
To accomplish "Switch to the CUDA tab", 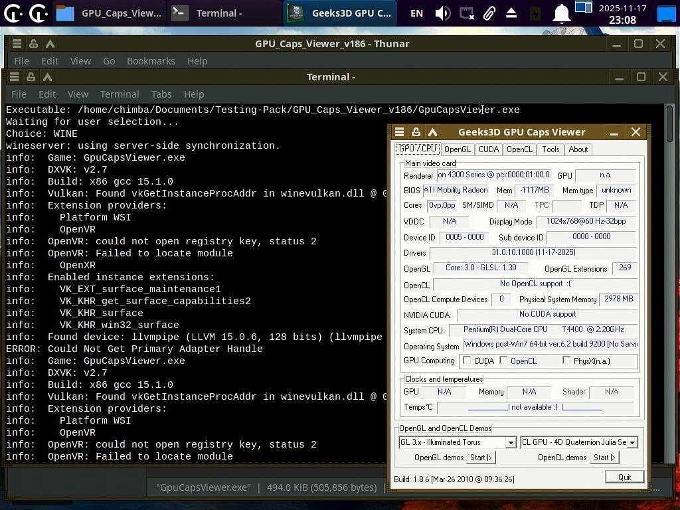I will pyautogui.click(x=489, y=149).
